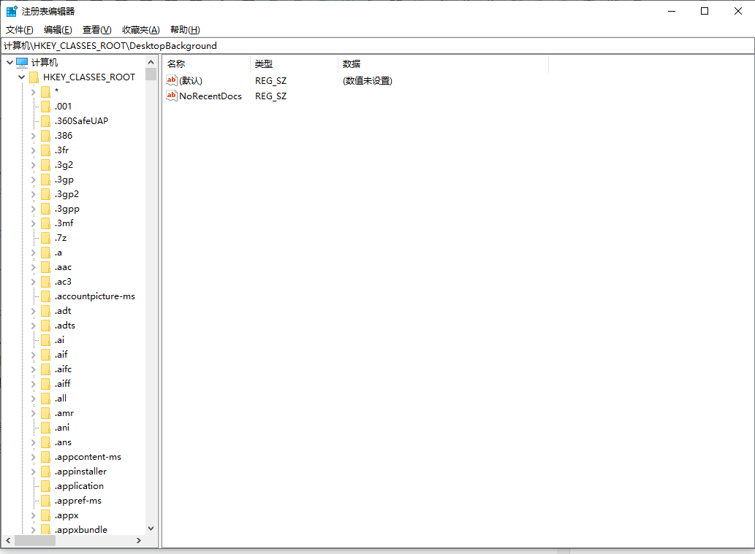Expand the .appinstaller key
The image size is (755, 554).
[x=33, y=471]
